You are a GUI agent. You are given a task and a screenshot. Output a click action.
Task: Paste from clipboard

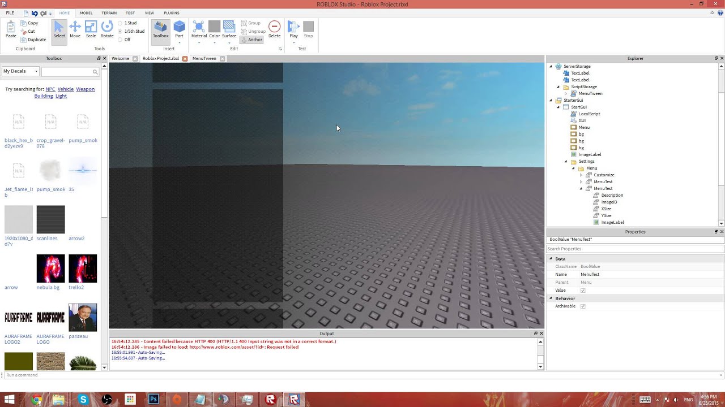[x=11, y=30]
